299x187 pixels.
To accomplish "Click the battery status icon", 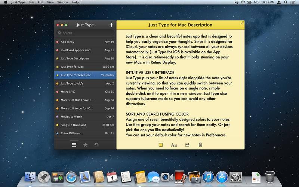I will [x=249, y=2].
